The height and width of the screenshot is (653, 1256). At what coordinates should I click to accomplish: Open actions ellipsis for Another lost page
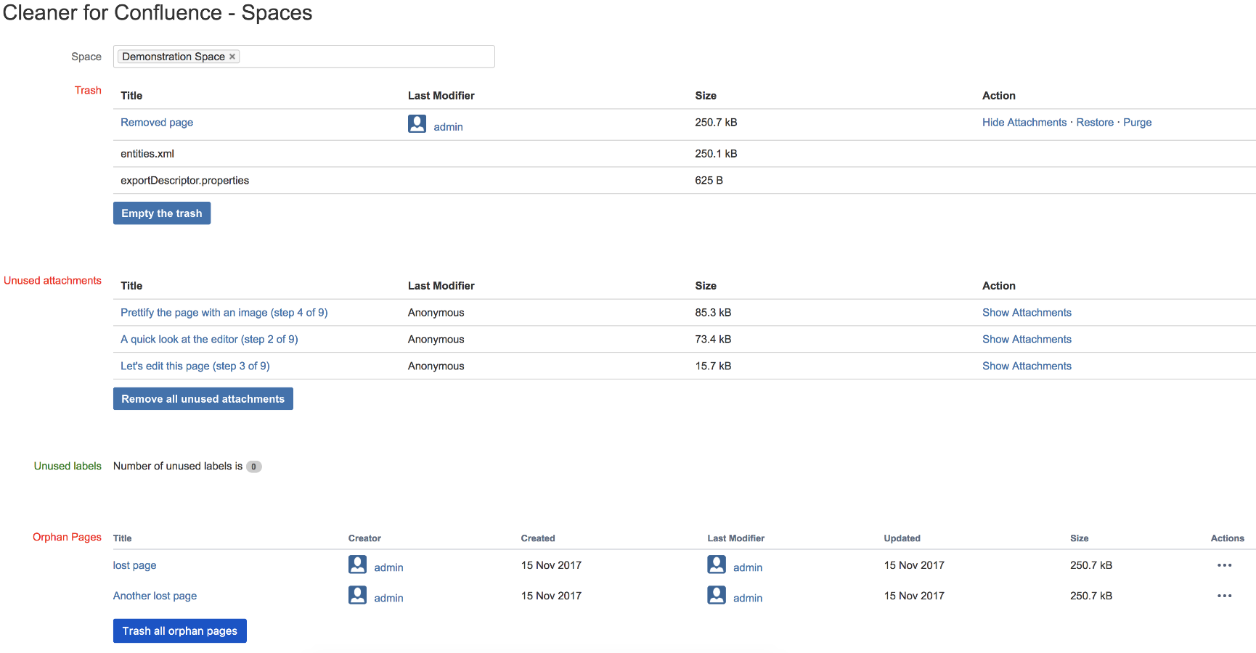tap(1225, 596)
